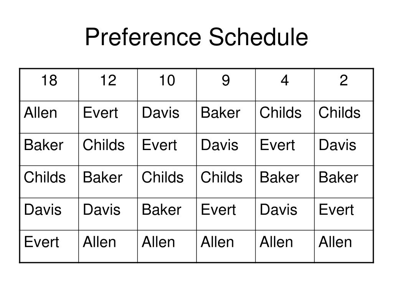Click Allen in the 18 column

[x=41, y=113]
